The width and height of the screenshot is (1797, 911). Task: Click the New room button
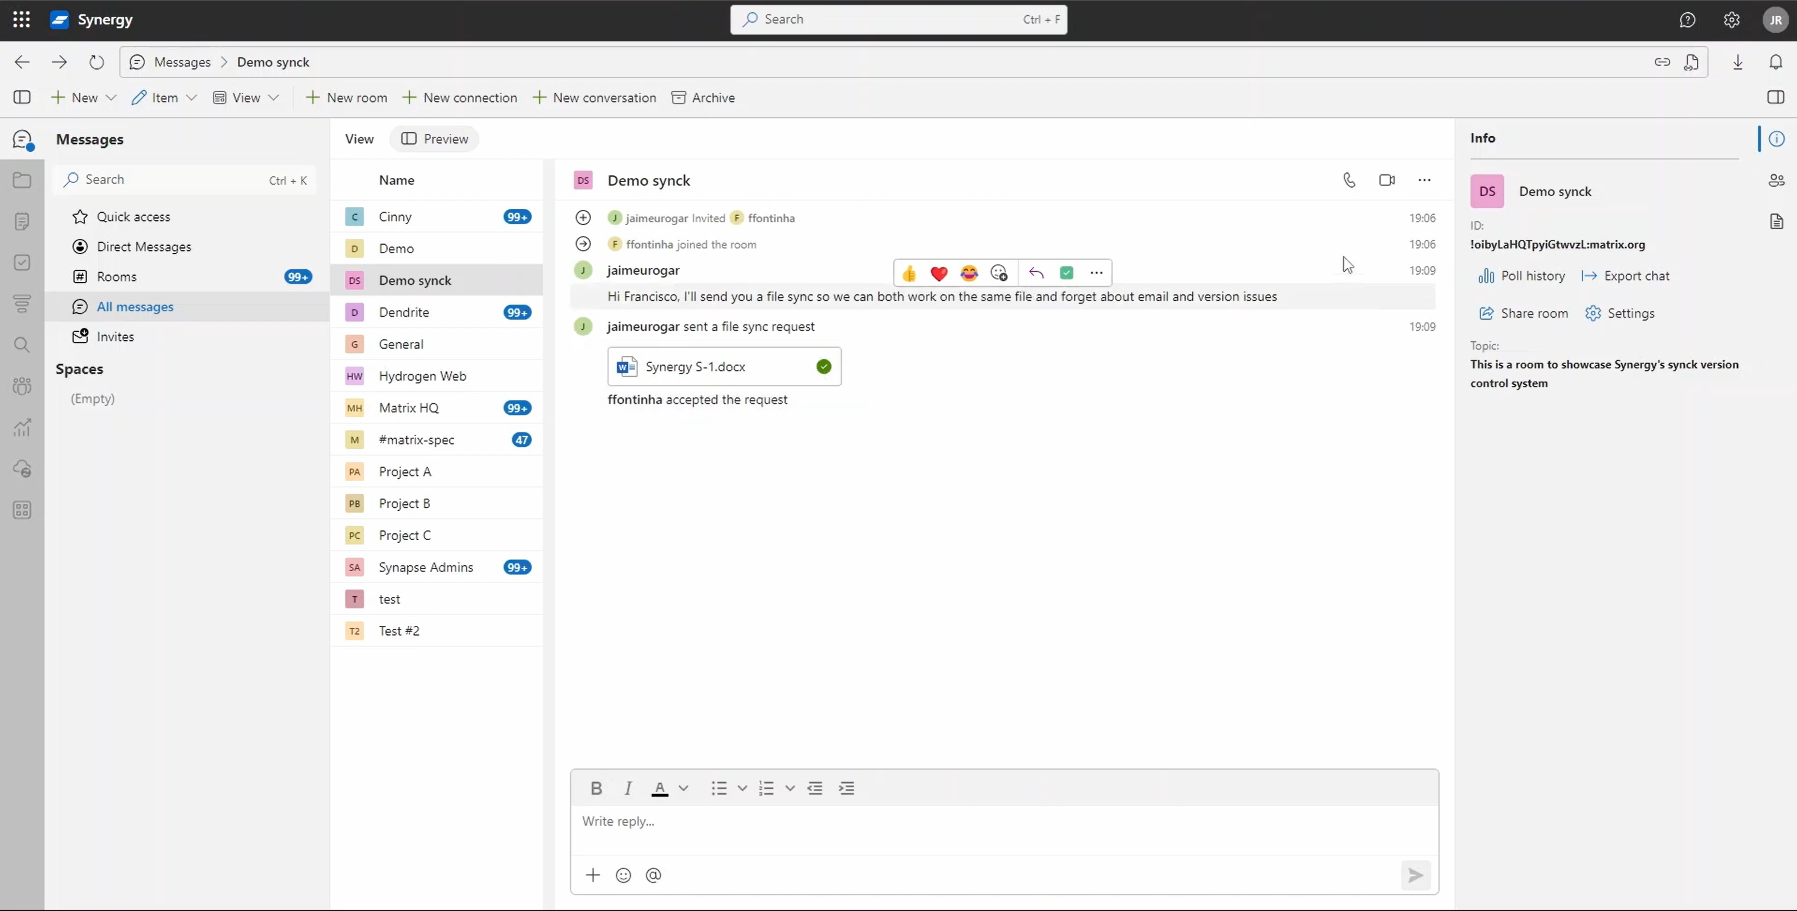pos(347,98)
